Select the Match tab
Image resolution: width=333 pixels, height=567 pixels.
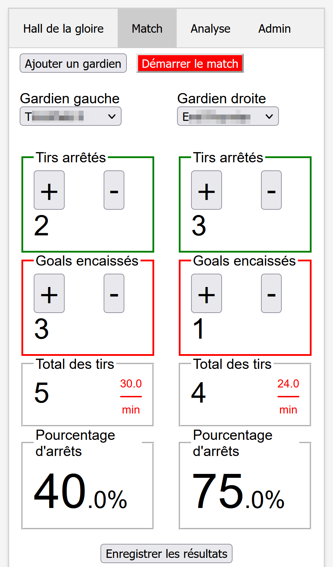click(147, 28)
